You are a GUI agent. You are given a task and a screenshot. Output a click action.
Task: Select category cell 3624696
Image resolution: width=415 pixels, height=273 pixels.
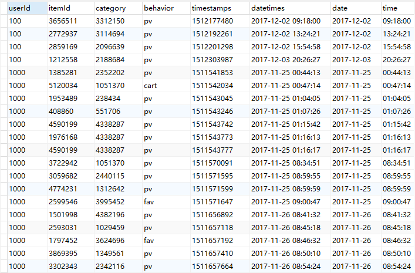pyautogui.click(x=118, y=241)
